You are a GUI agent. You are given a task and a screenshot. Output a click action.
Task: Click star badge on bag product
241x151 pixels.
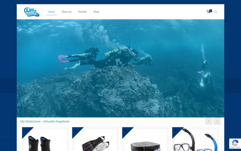point(126,130)
